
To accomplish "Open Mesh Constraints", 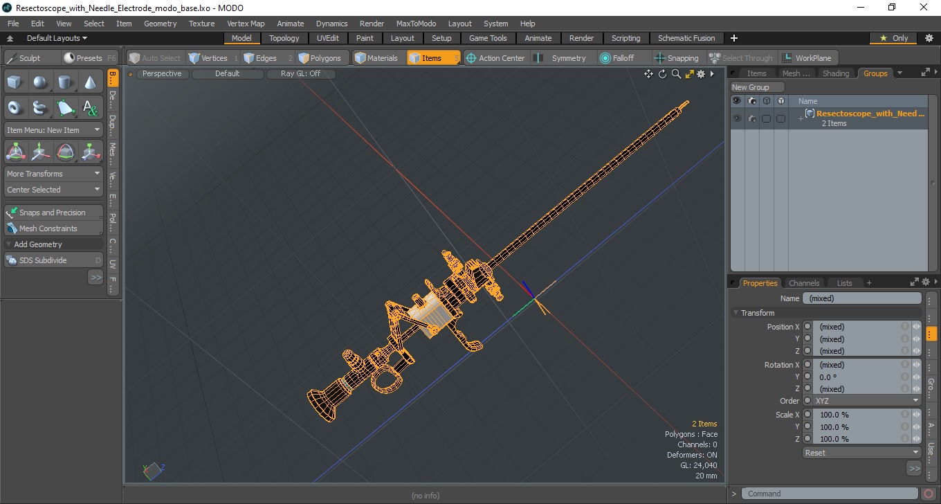I will pyautogui.click(x=53, y=228).
